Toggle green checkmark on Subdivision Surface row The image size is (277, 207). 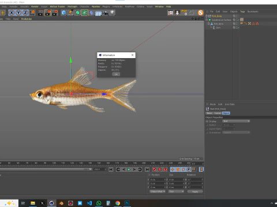238,20
